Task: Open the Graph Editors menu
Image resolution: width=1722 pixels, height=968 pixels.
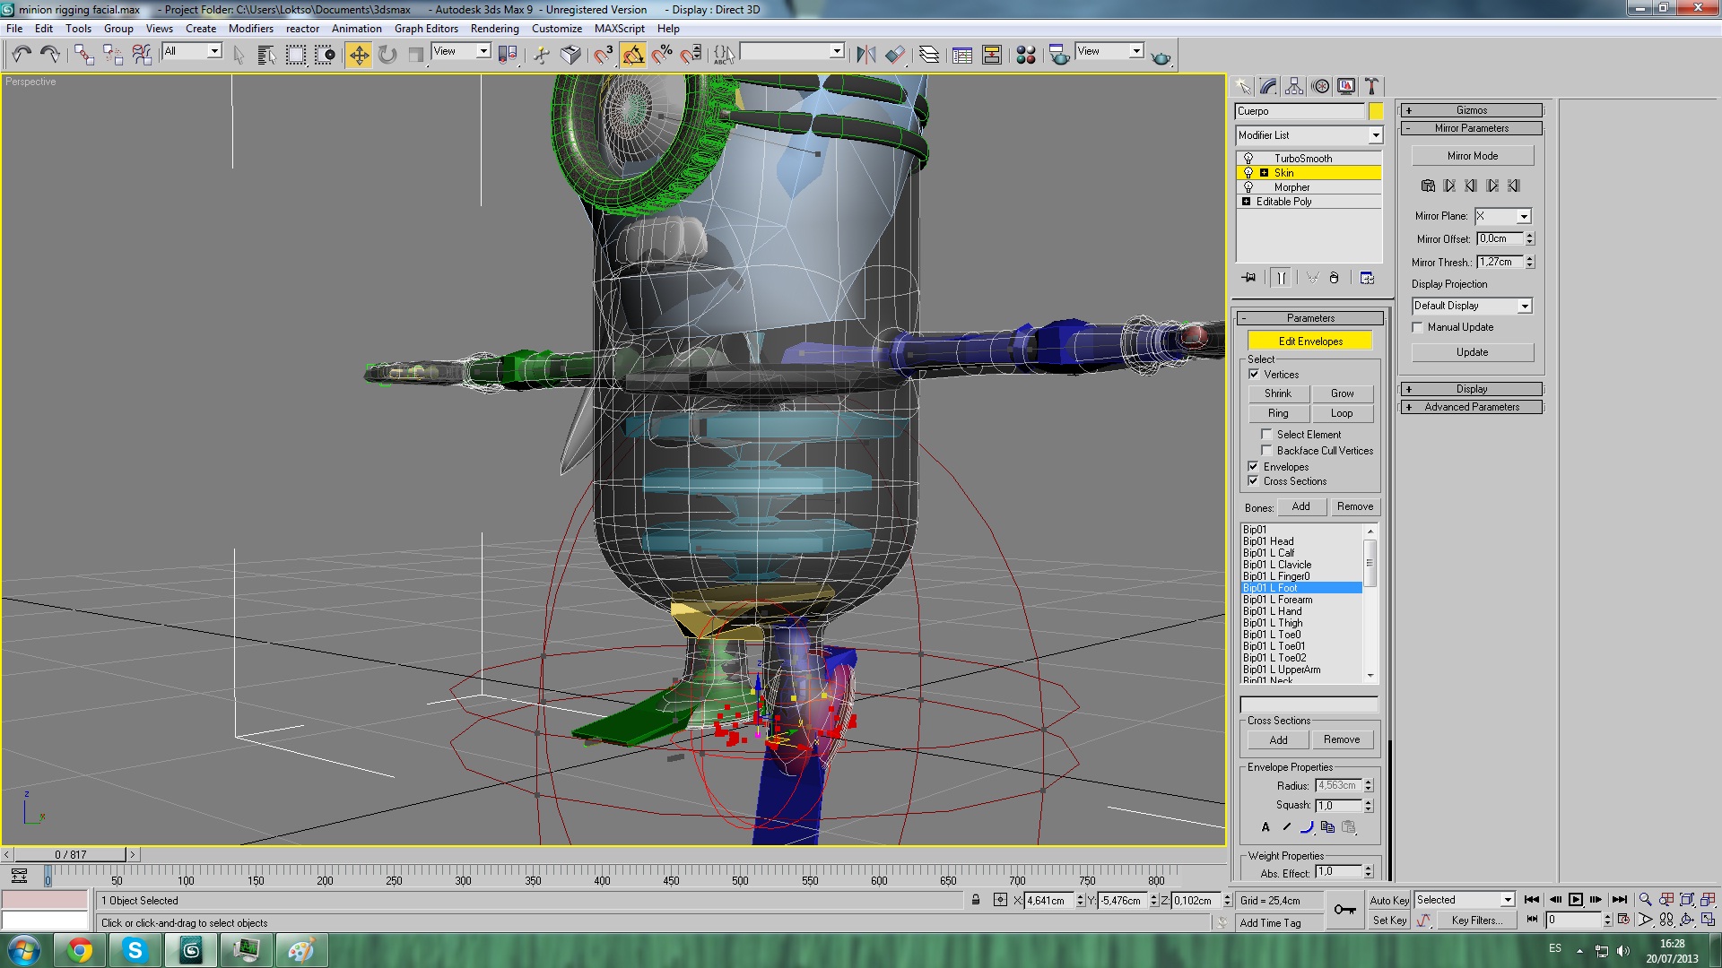Action: [426, 29]
